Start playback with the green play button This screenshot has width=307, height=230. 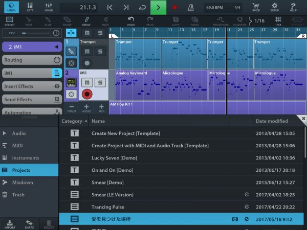158,8
